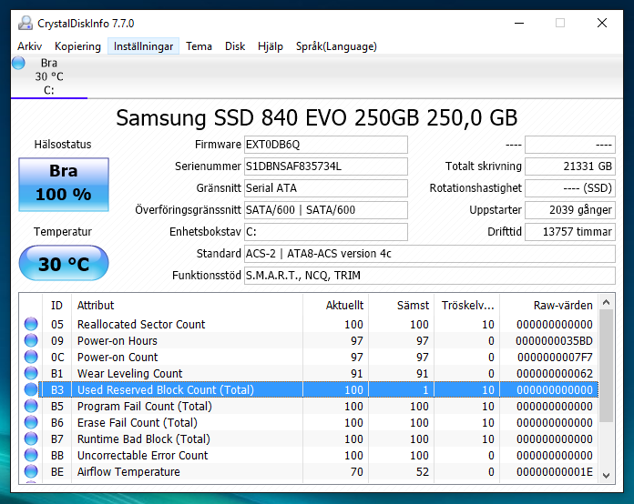Click the Funktionsstöd field S.M.A.R.T., NCQ, TRIM
The height and width of the screenshot is (504, 634).
430,276
